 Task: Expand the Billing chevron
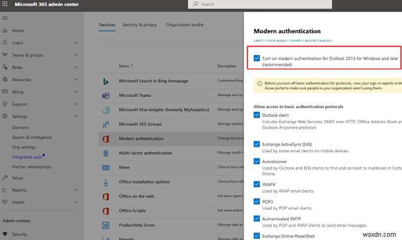click(x=76, y=91)
